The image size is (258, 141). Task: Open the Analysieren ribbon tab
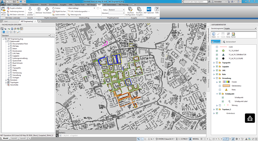click(x=34, y=4)
